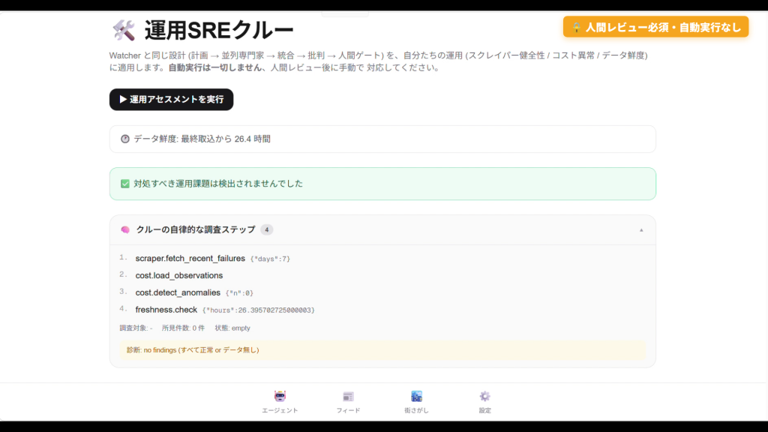
Task: Switch to the フィード tab label
Action: click(348, 410)
